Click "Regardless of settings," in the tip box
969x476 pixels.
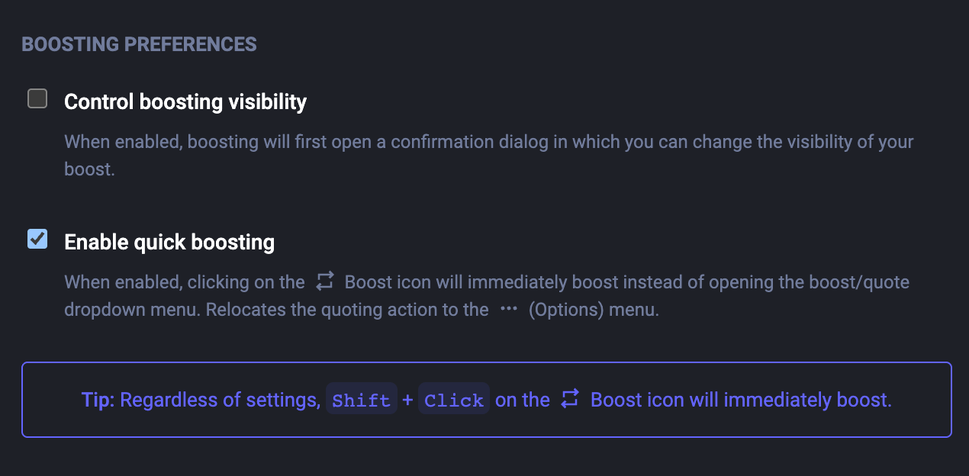click(x=221, y=400)
